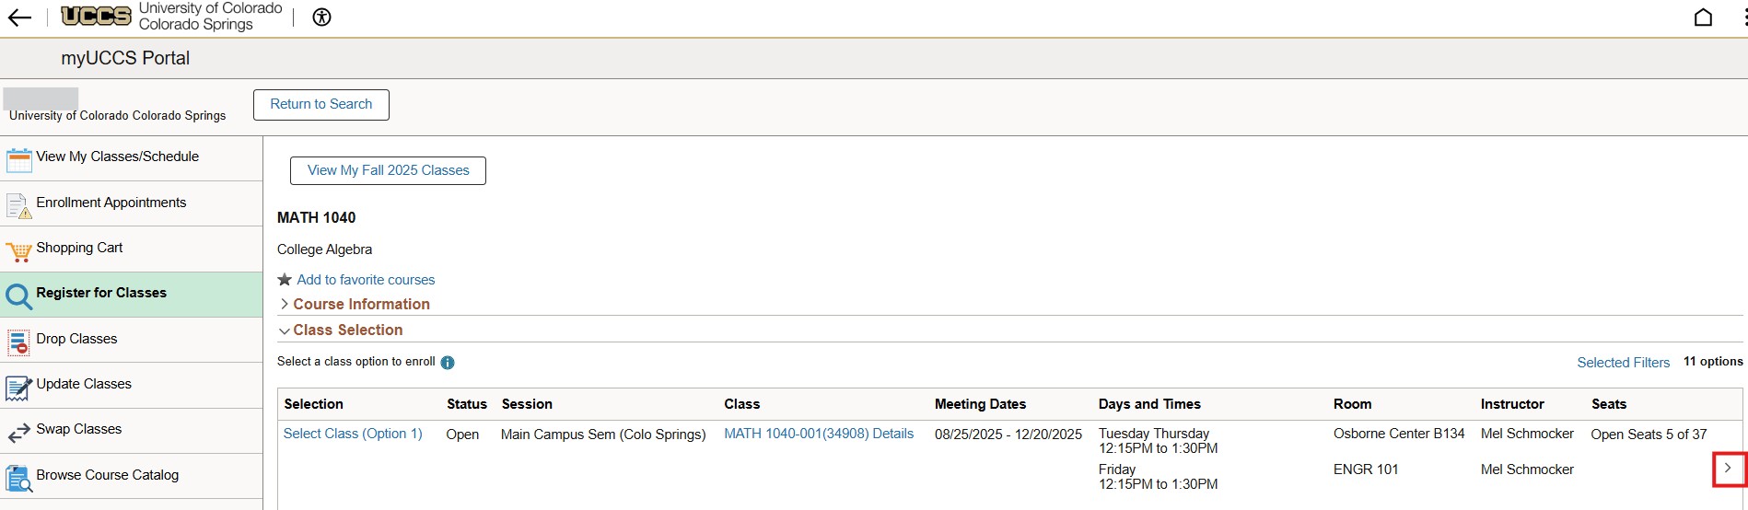Click the Return to Search button

point(320,105)
